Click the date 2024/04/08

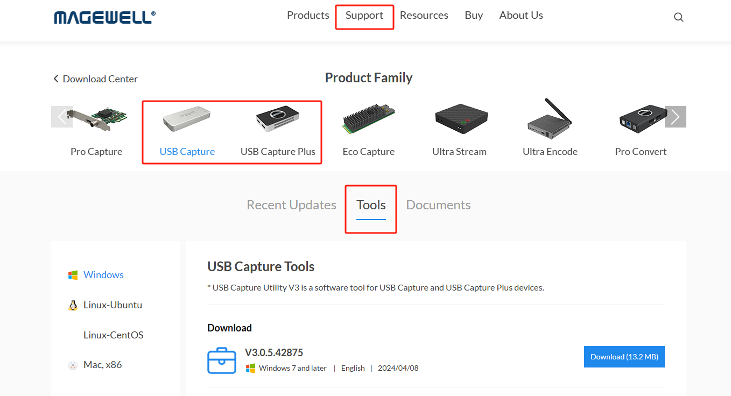(x=398, y=368)
